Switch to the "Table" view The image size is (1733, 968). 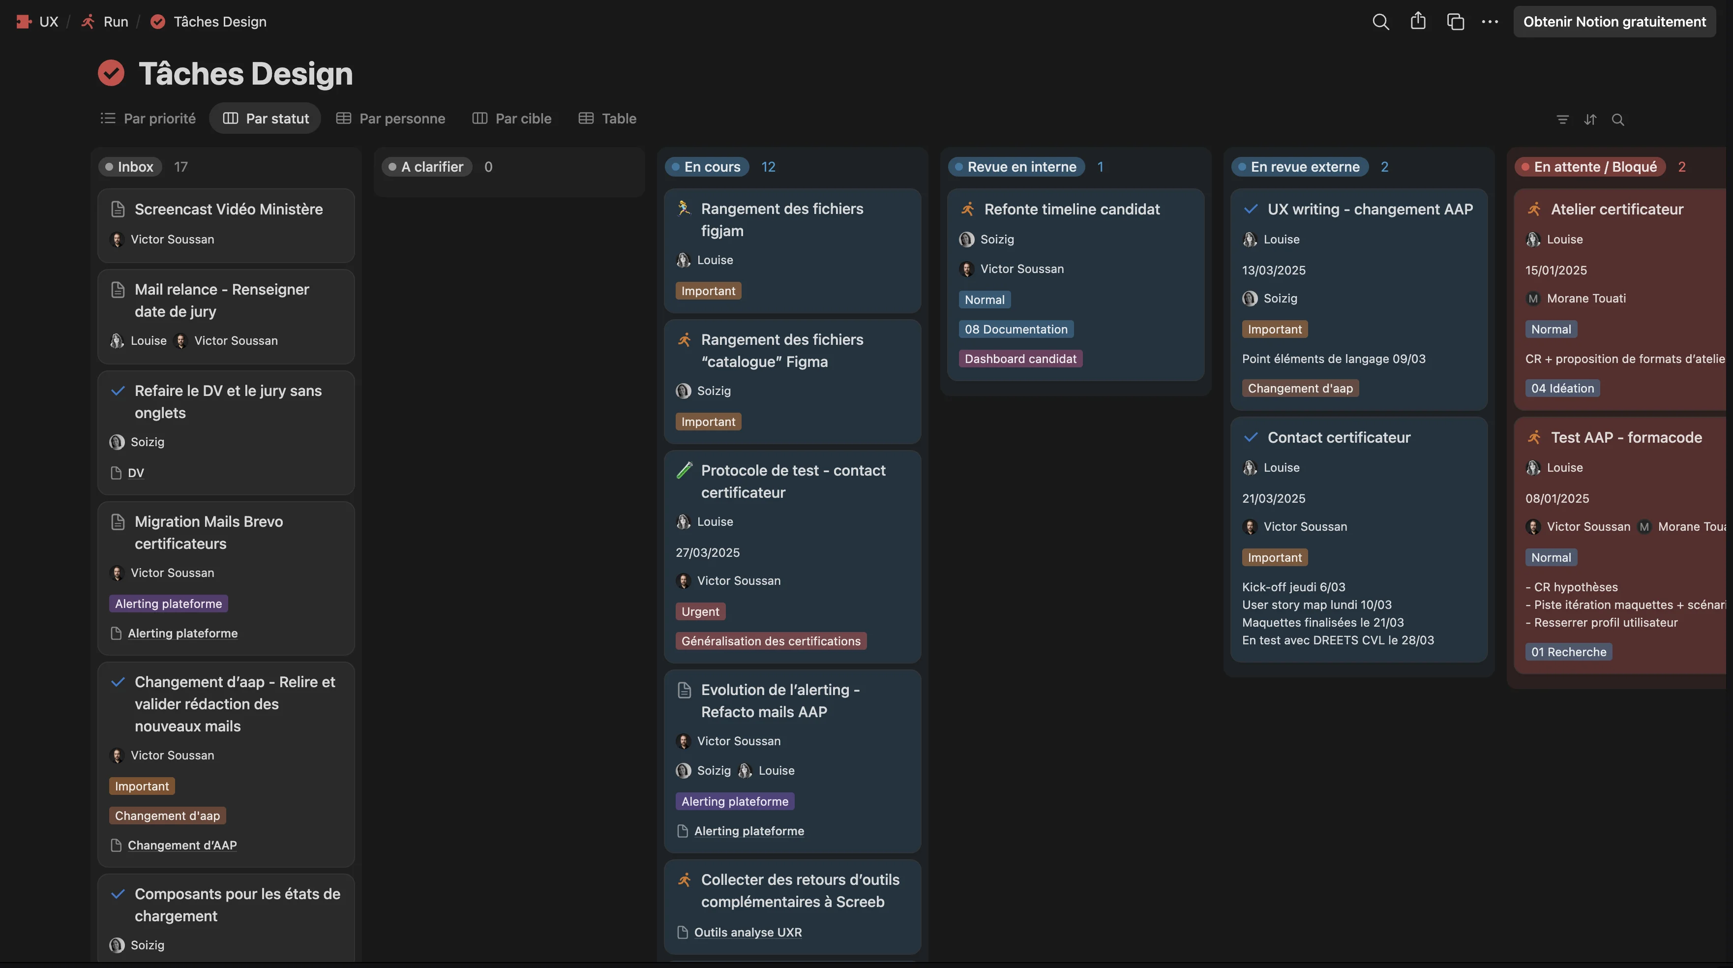(606, 118)
